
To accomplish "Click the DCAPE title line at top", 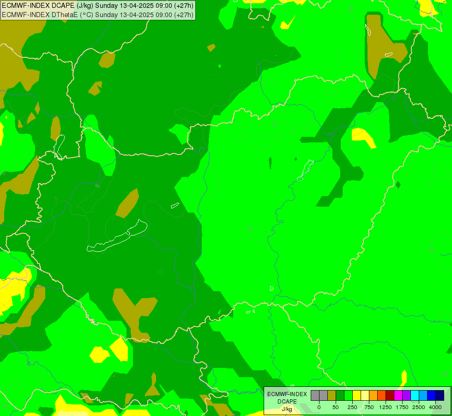I will coord(97,6).
